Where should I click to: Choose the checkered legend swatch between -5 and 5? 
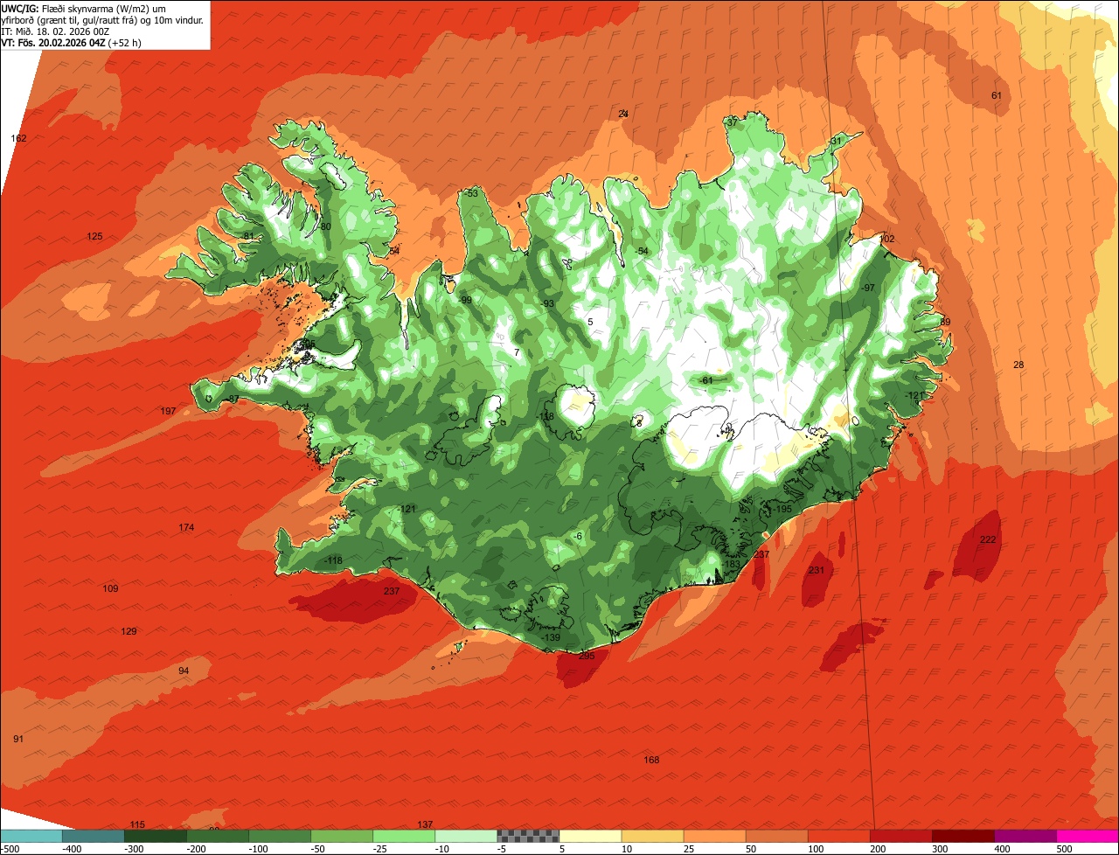point(528,836)
